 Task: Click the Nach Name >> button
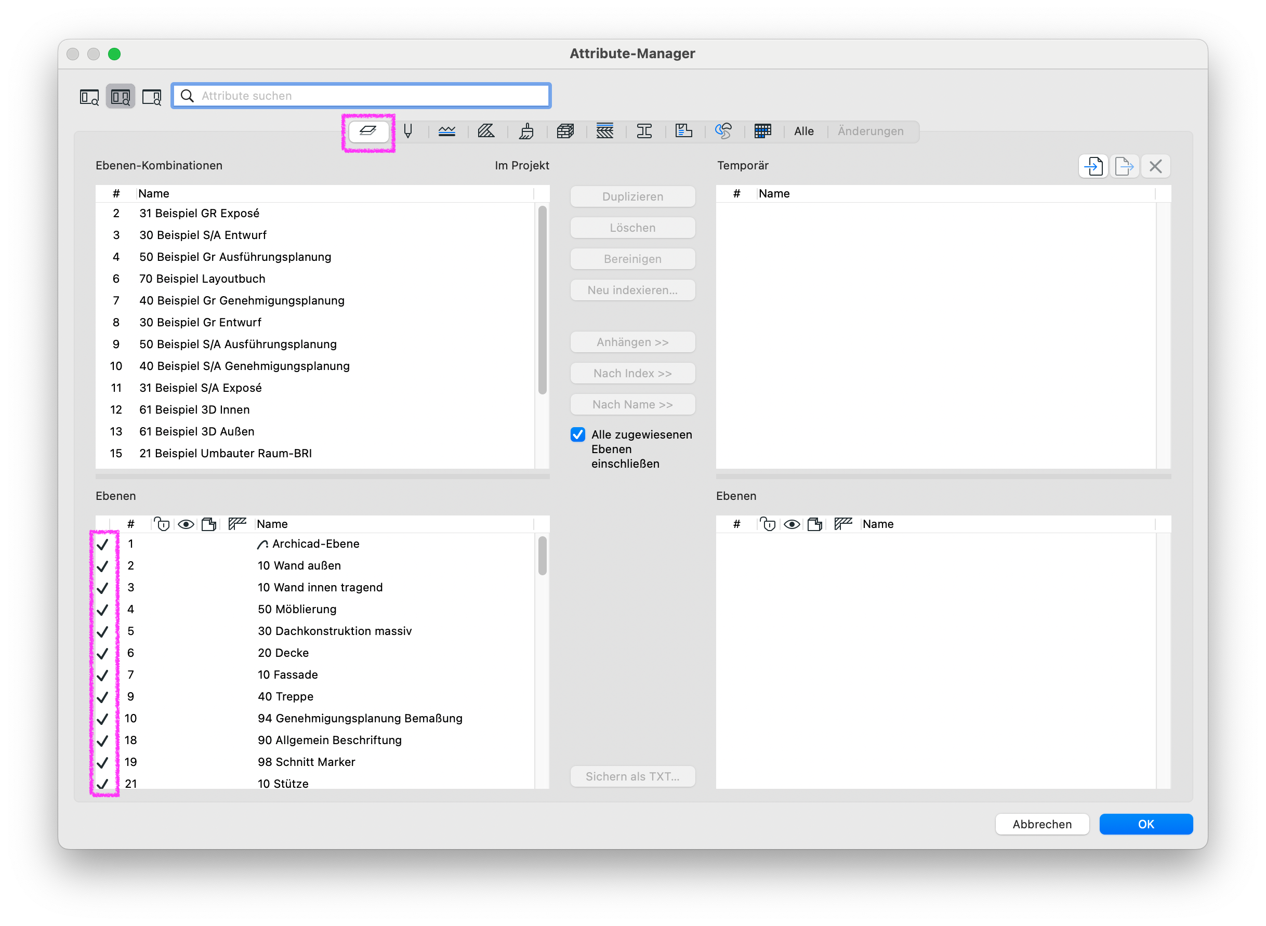click(632, 404)
